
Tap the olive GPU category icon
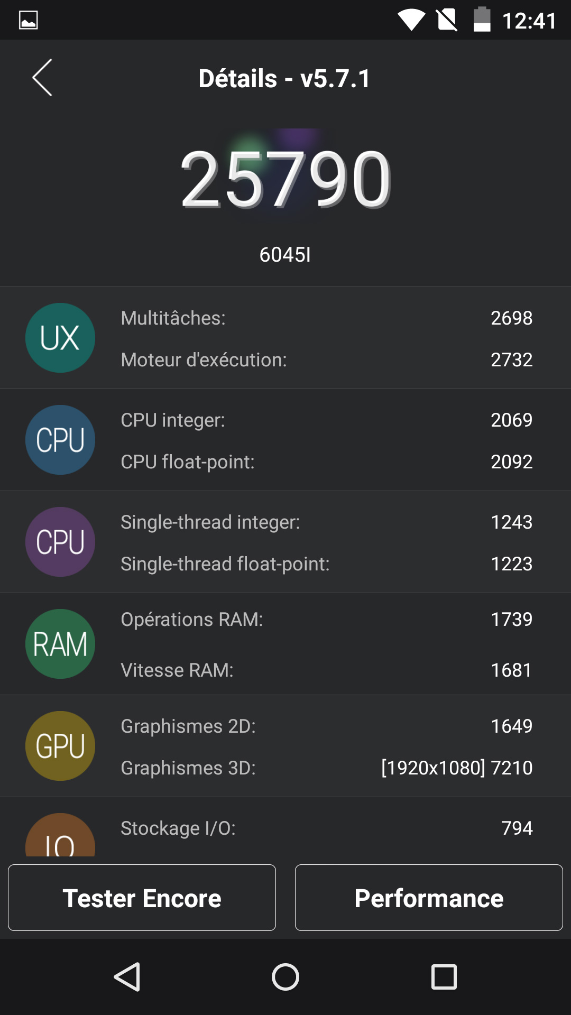60,746
